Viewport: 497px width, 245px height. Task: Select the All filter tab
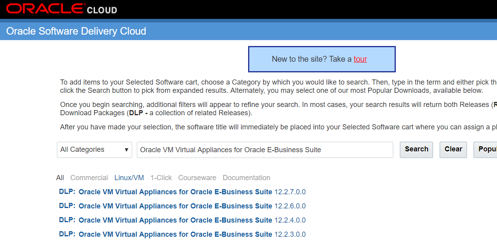point(60,178)
